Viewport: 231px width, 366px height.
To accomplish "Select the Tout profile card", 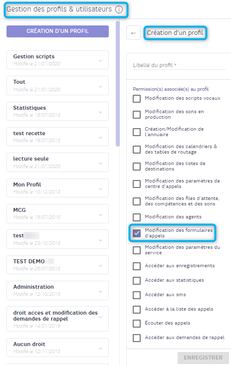I will coord(57,85).
